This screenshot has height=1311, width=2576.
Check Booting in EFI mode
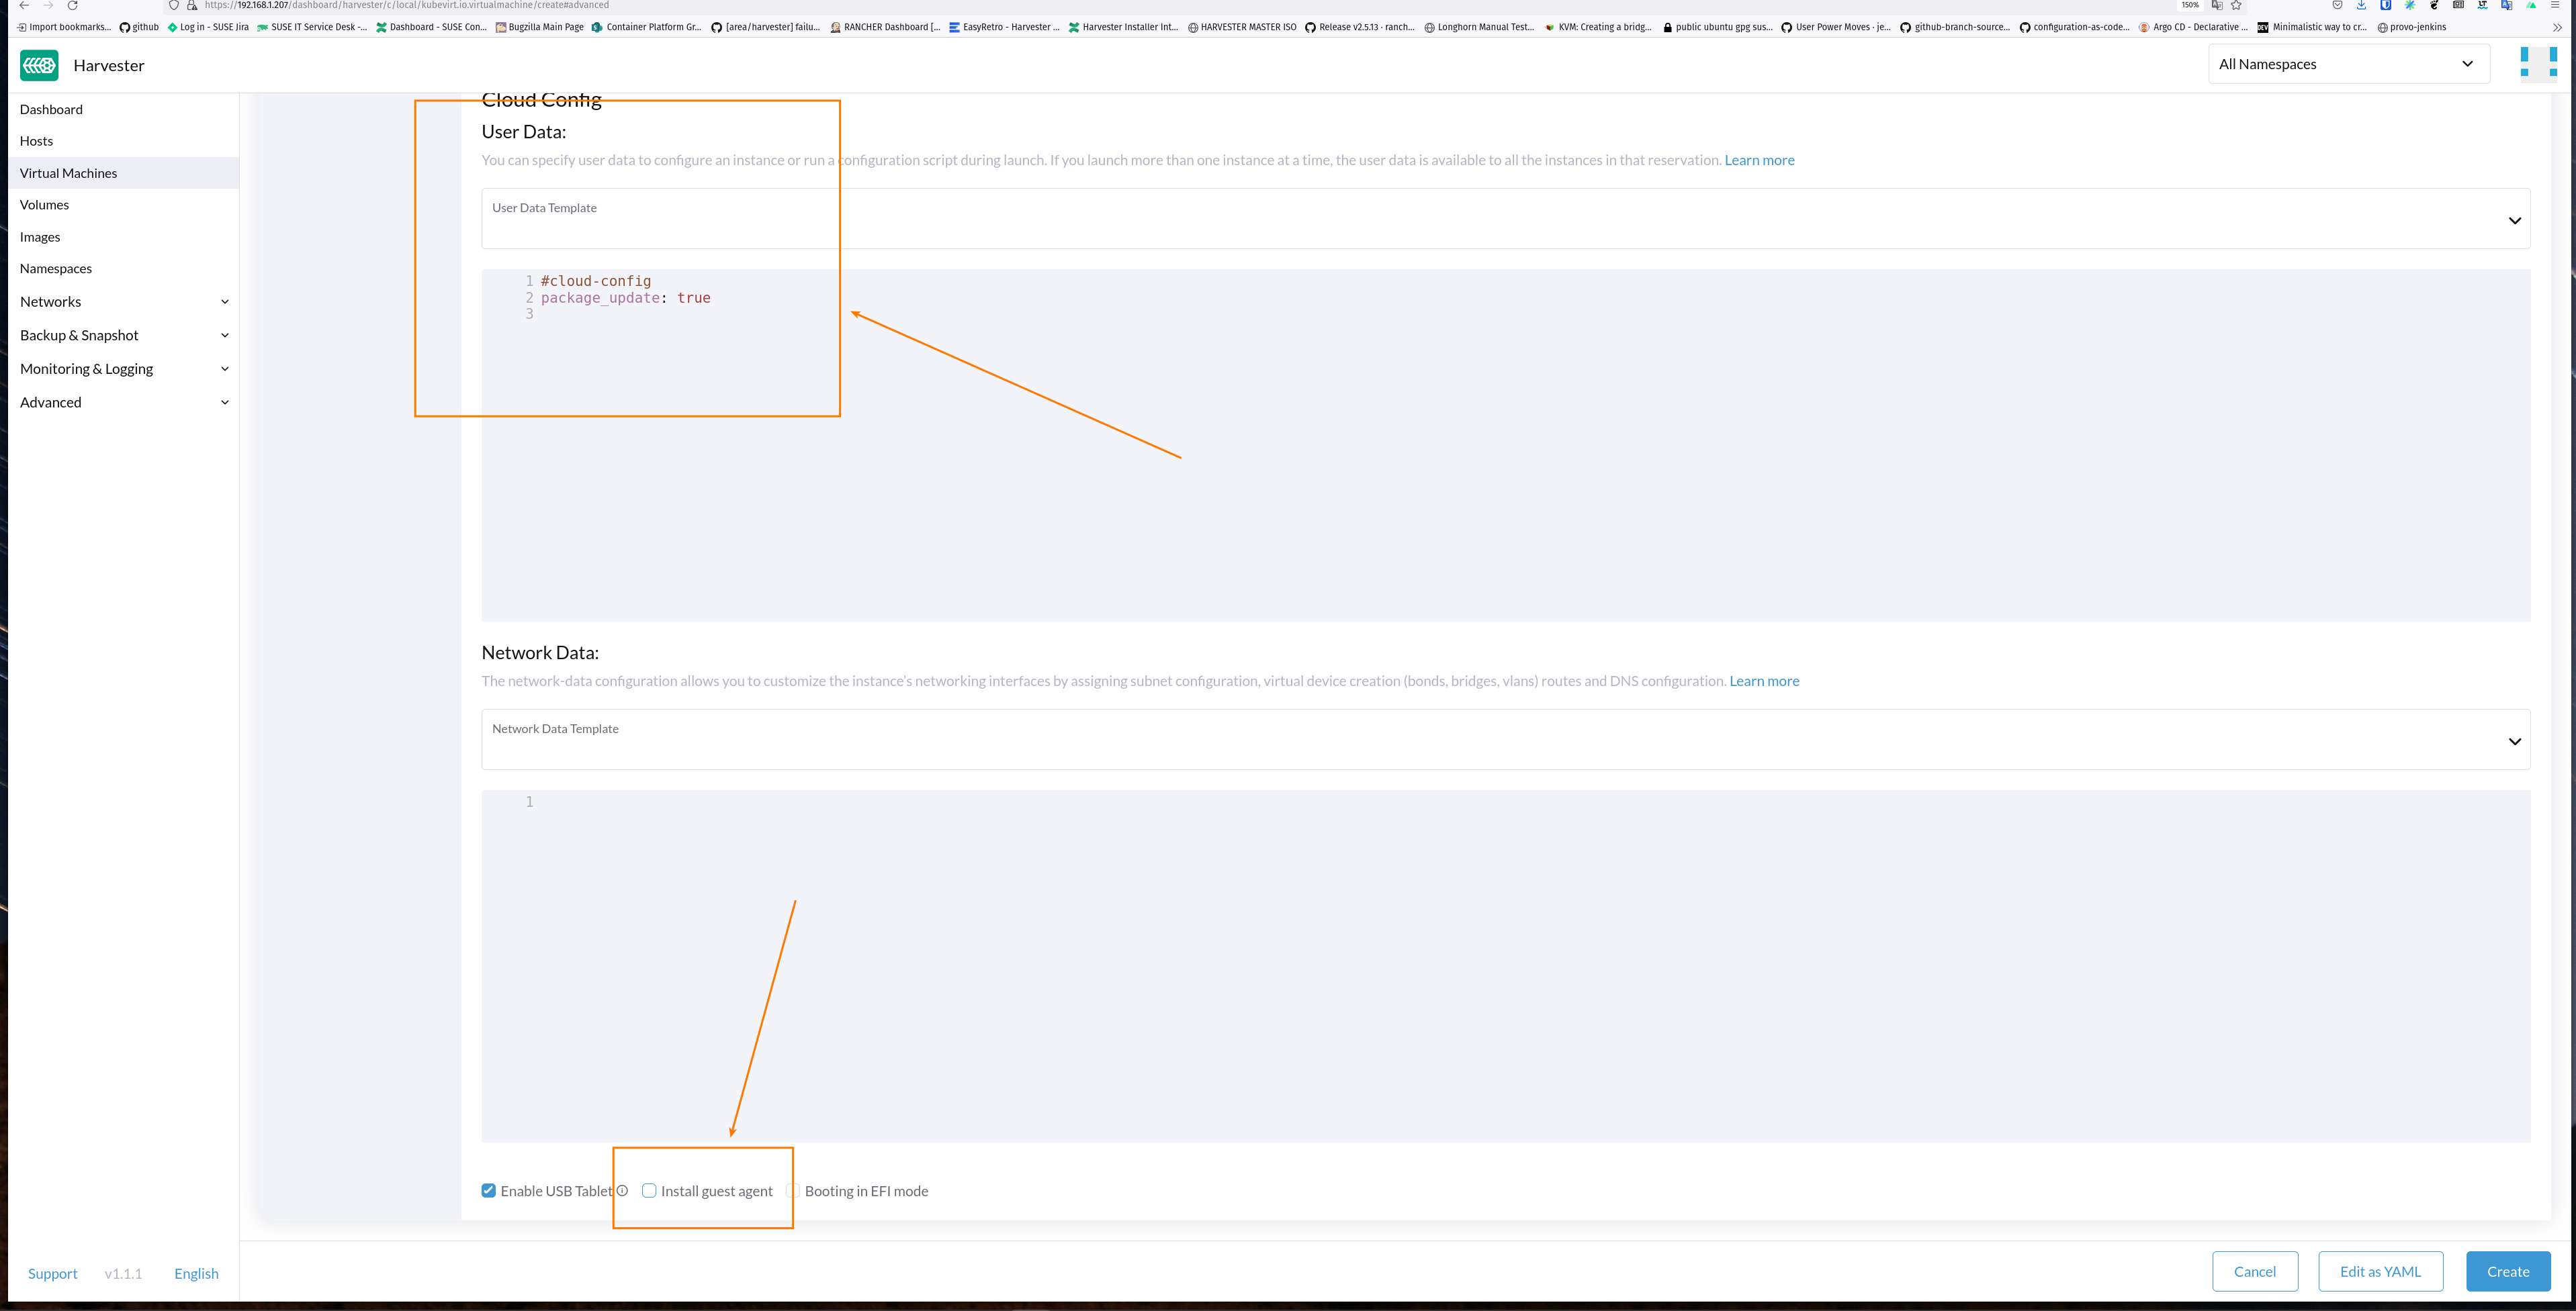[793, 1190]
